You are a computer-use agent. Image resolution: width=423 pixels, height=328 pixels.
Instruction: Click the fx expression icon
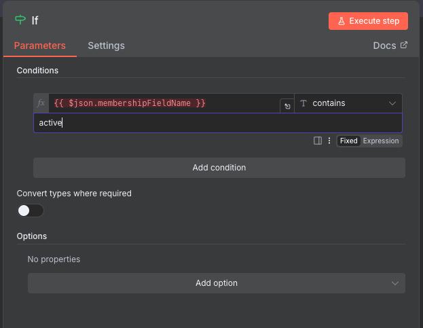pos(41,103)
